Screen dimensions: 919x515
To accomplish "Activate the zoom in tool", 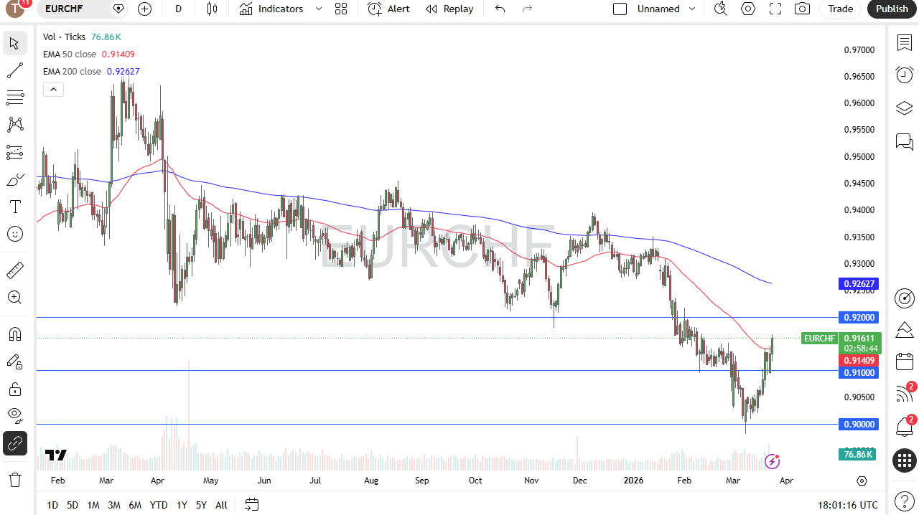I will (x=15, y=298).
